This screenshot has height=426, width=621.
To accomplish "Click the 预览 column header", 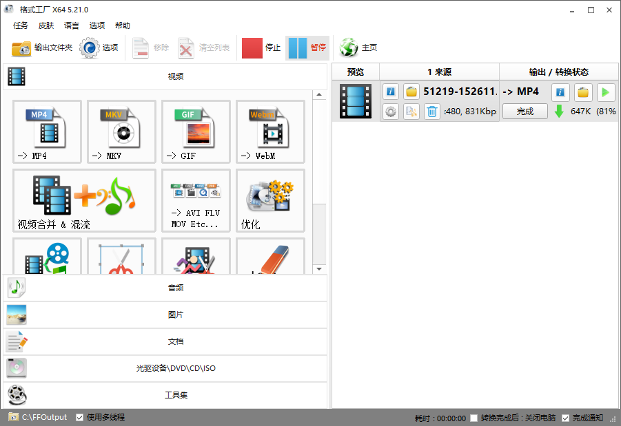I will [355, 72].
